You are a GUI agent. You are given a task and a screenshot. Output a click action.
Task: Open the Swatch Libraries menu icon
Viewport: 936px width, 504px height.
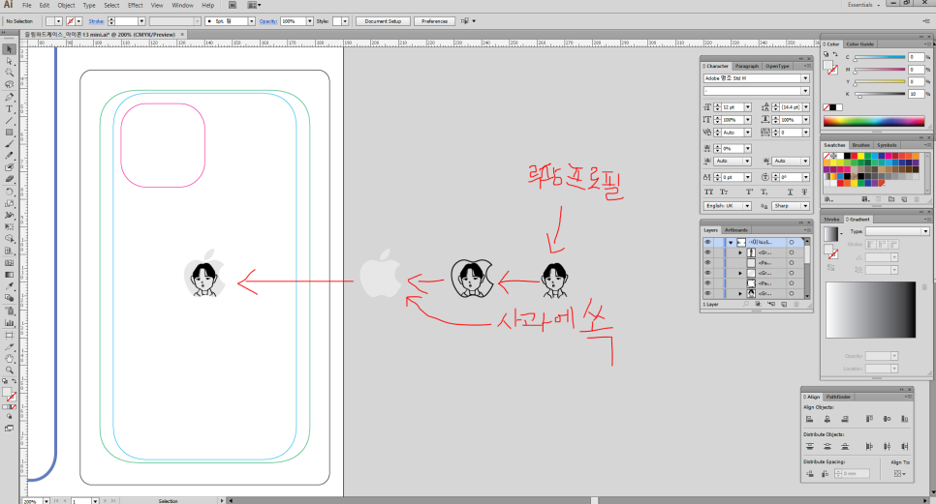[x=828, y=199]
